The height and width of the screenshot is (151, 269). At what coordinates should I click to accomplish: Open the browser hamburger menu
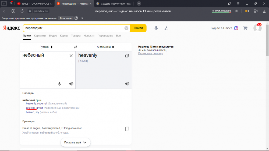pyautogui.click(x=238, y=3)
